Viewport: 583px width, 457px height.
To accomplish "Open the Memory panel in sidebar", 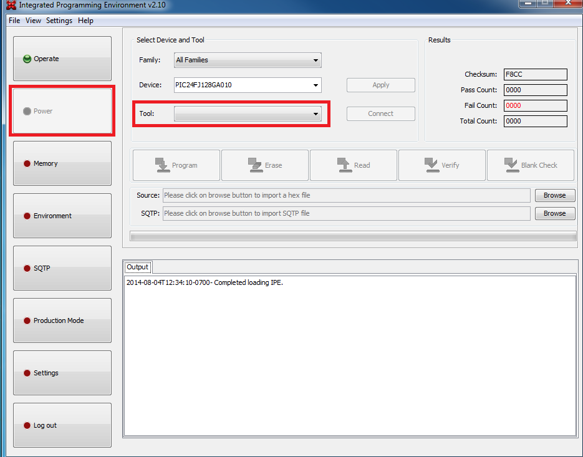I will click(62, 163).
